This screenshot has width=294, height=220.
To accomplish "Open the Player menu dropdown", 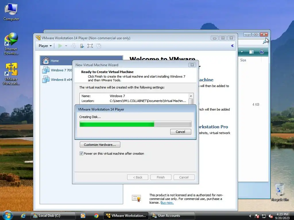I will (x=45, y=46).
